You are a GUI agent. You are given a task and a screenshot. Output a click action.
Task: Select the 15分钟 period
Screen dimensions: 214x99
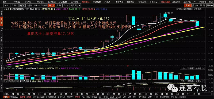29,5
